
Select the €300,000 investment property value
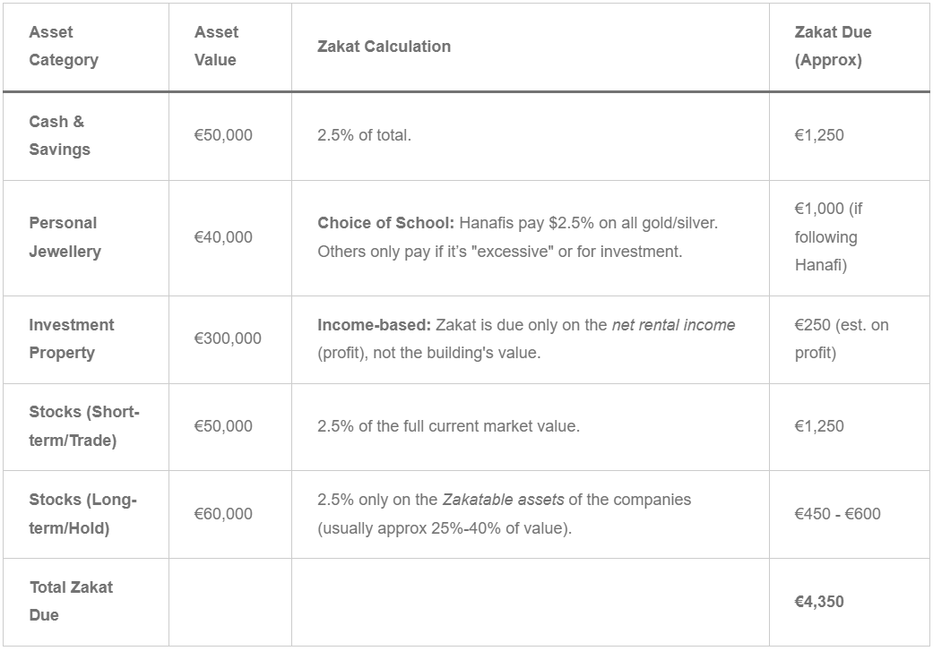pyautogui.click(x=228, y=338)
